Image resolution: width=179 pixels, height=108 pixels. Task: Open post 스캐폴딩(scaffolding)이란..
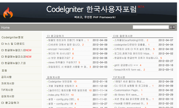click(129, 40)
